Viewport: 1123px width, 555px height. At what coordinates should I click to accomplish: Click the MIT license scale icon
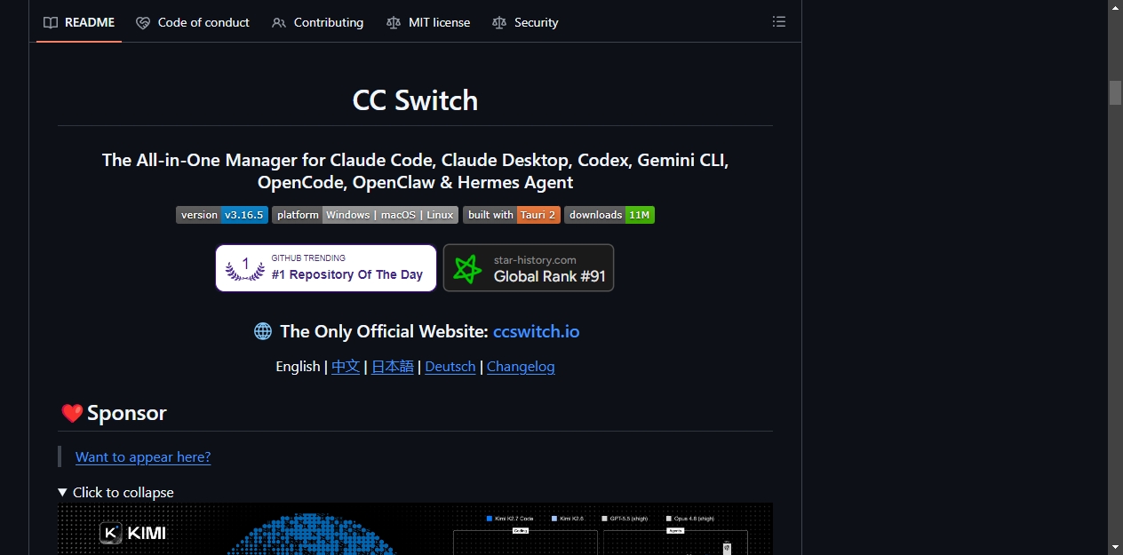click(394, 22)
